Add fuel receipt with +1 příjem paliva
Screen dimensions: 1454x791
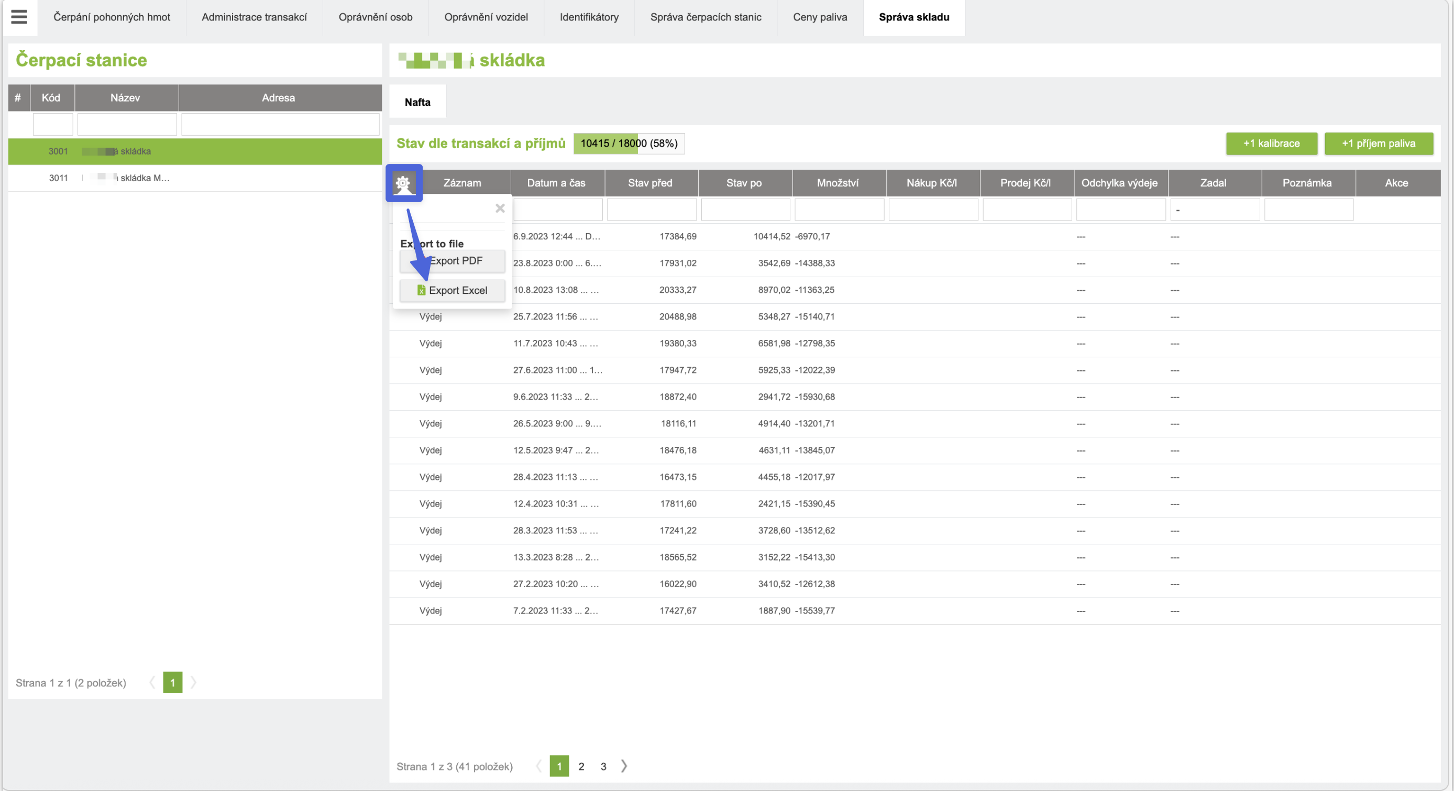pyautogui.click(x=1378, y=144)
